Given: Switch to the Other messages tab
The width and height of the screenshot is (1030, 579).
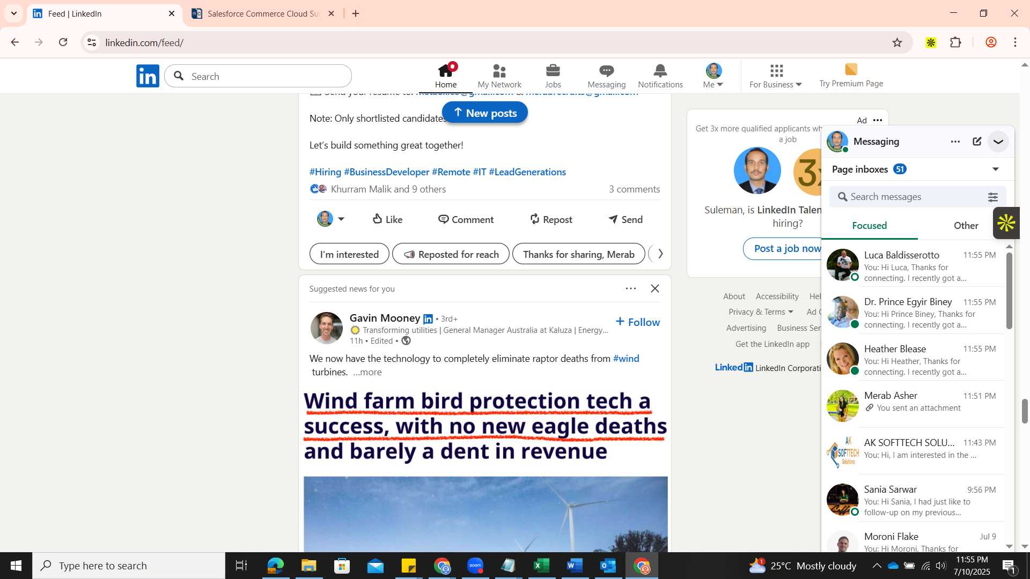Looking at the screenshot, I should (966, 226).
